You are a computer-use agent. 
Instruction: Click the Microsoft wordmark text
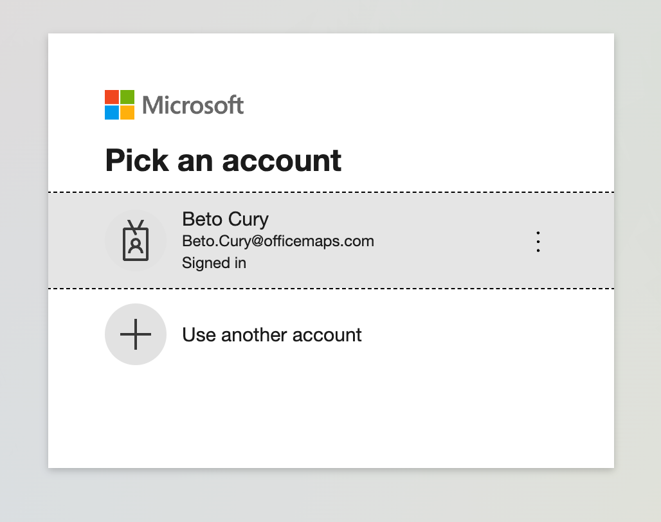[193, 105]
